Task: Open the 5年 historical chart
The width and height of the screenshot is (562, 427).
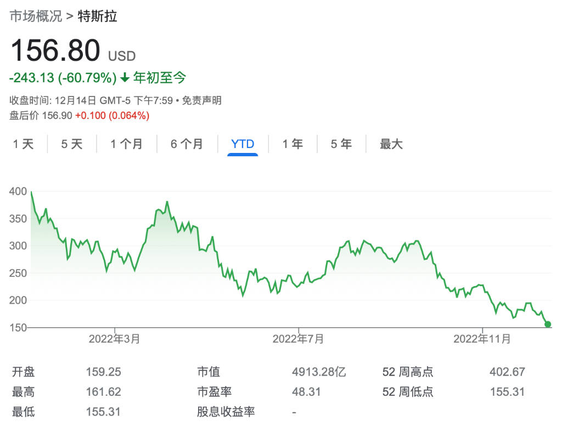Action: tap(341, 144)
